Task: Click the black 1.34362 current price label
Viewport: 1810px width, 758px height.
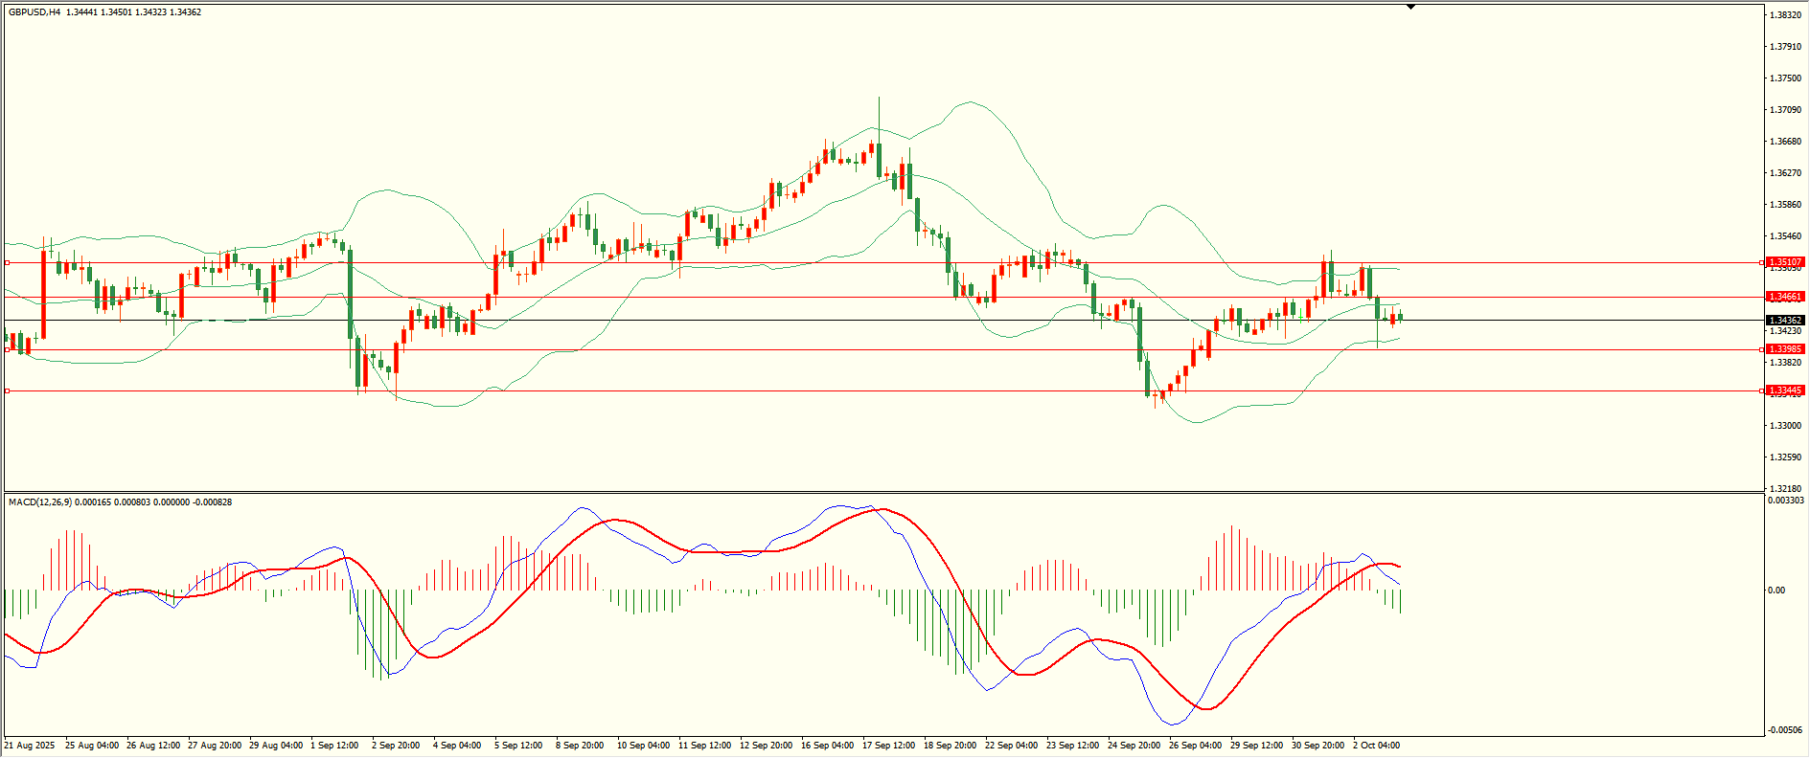Action: coord(1785,321)
